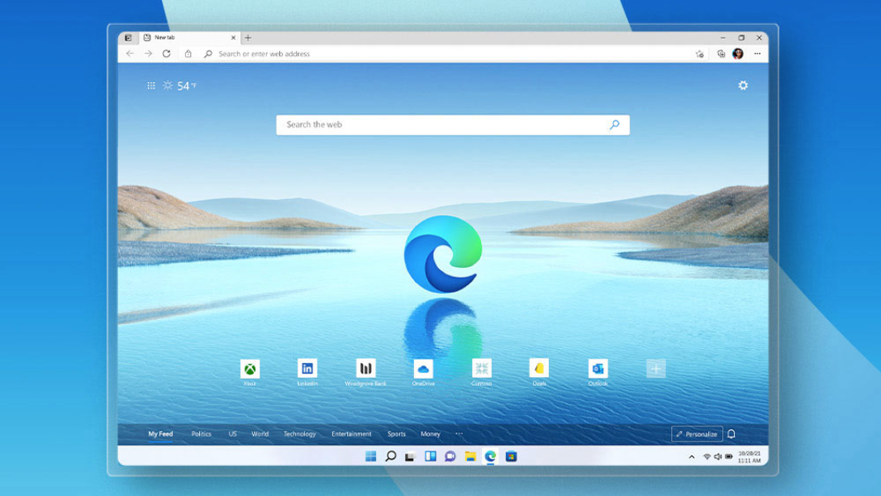Click the Personalize button
Image resolution: width=881 pixels, height=496 pixels.
pyautogui.click(x=697, y=434)
